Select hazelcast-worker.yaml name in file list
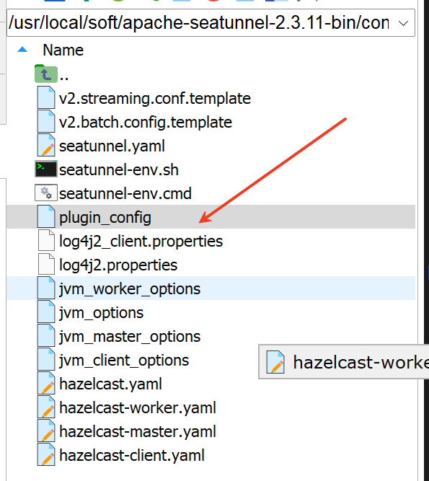 tap(138, 407)
